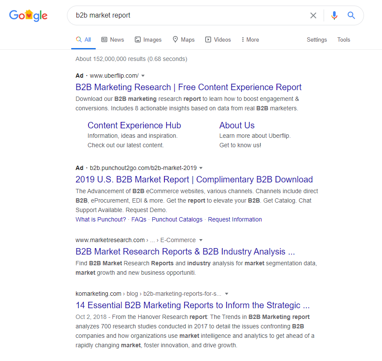Open search Tools

343,39
